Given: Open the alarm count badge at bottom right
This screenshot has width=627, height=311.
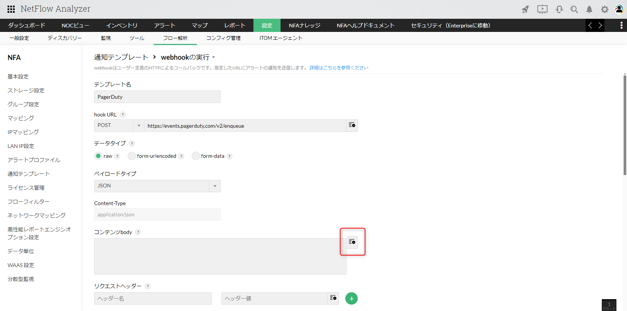Looking at the screenshot, I should pyautogui.click(x=609, y=305).
